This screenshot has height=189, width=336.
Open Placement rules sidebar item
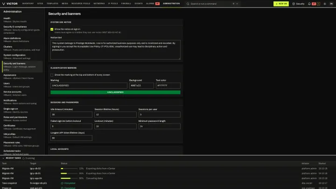pos(22,144)
